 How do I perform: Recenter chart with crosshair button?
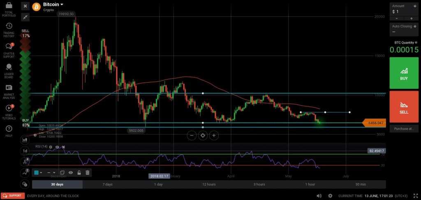point(203,136)
